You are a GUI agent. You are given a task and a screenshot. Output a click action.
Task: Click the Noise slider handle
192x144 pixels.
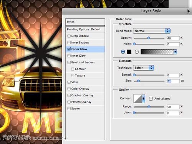[134, 44]
